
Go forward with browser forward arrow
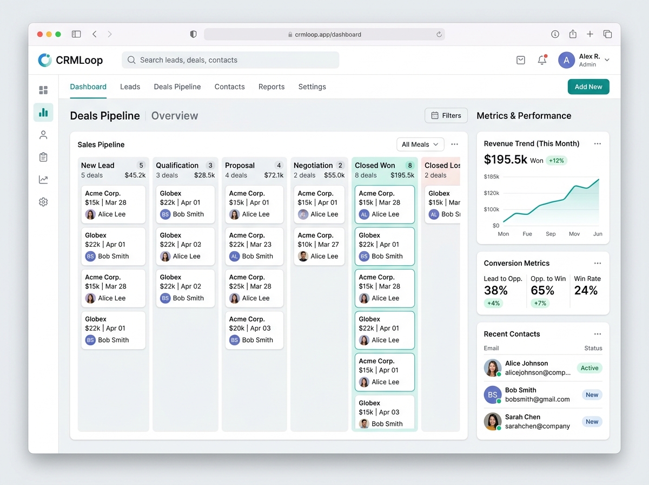110,34
